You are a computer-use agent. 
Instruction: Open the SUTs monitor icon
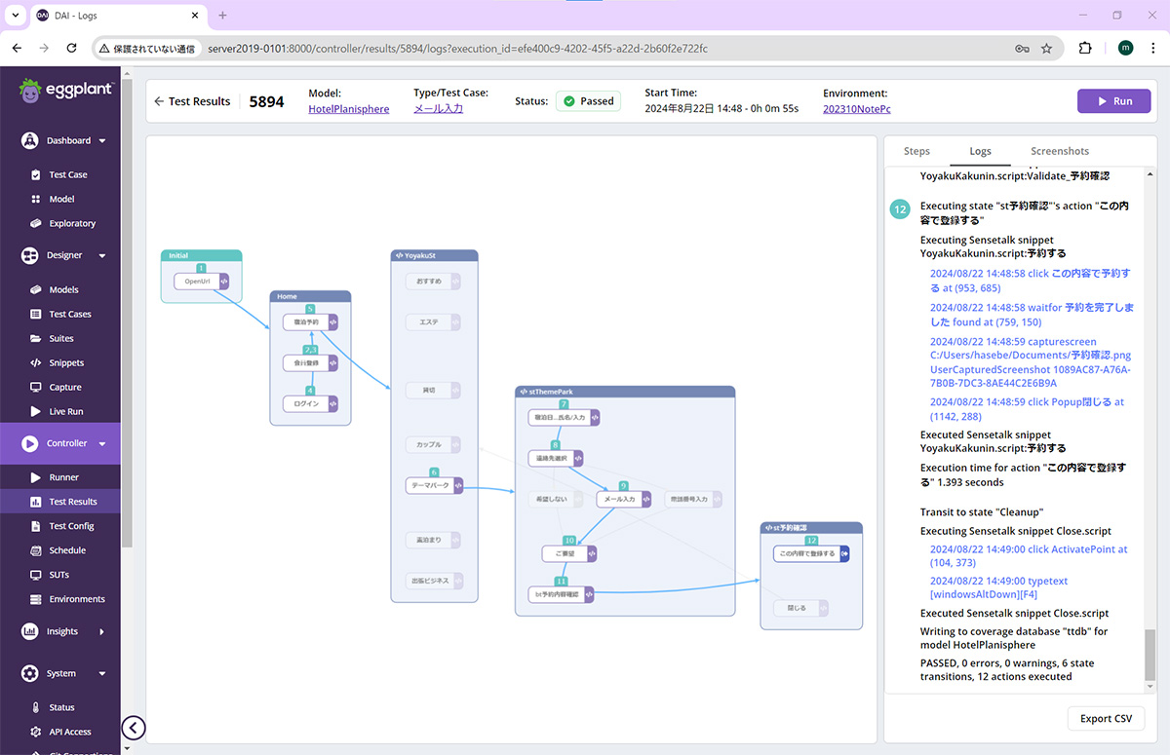point(36,575)
